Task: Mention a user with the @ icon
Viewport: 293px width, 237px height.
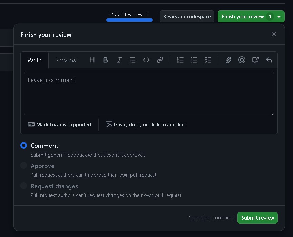Action: tap(242, 60)
